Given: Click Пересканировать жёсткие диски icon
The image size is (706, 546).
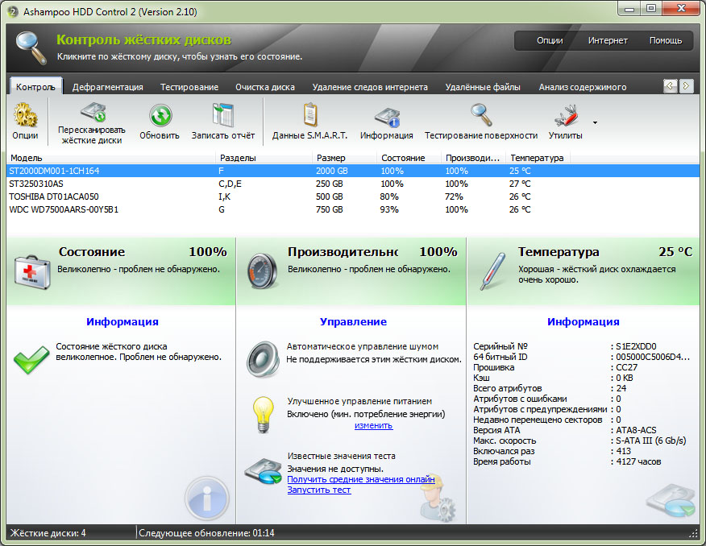Looking at the screenshot, I should click(x=93, y=113).
